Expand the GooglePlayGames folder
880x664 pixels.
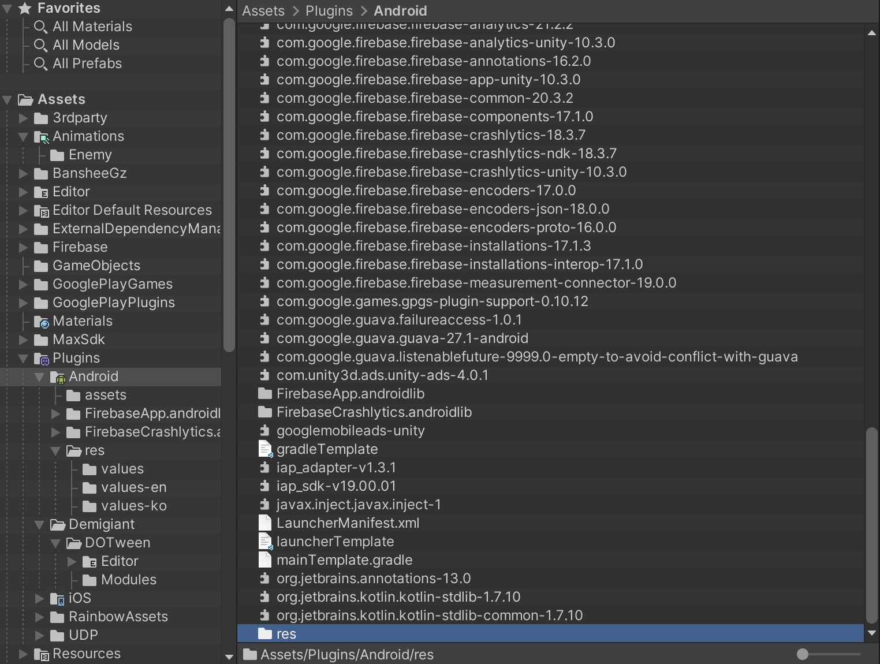tap(23, 285)
